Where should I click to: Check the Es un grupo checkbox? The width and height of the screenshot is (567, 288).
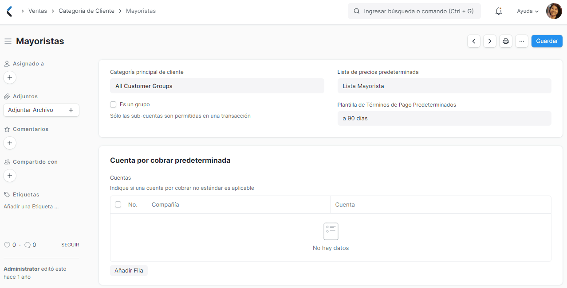pyautogui.click(x=113, y=104)
